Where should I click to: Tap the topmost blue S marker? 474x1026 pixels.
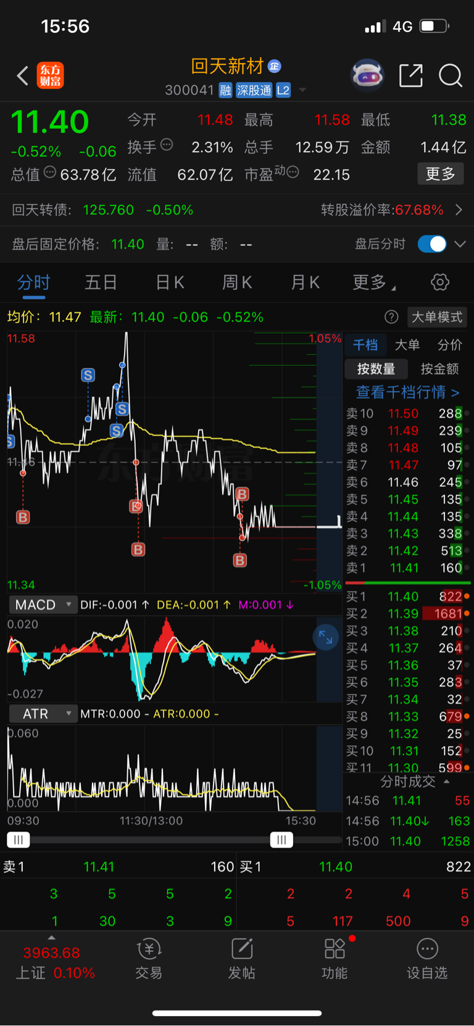(88, 375)
